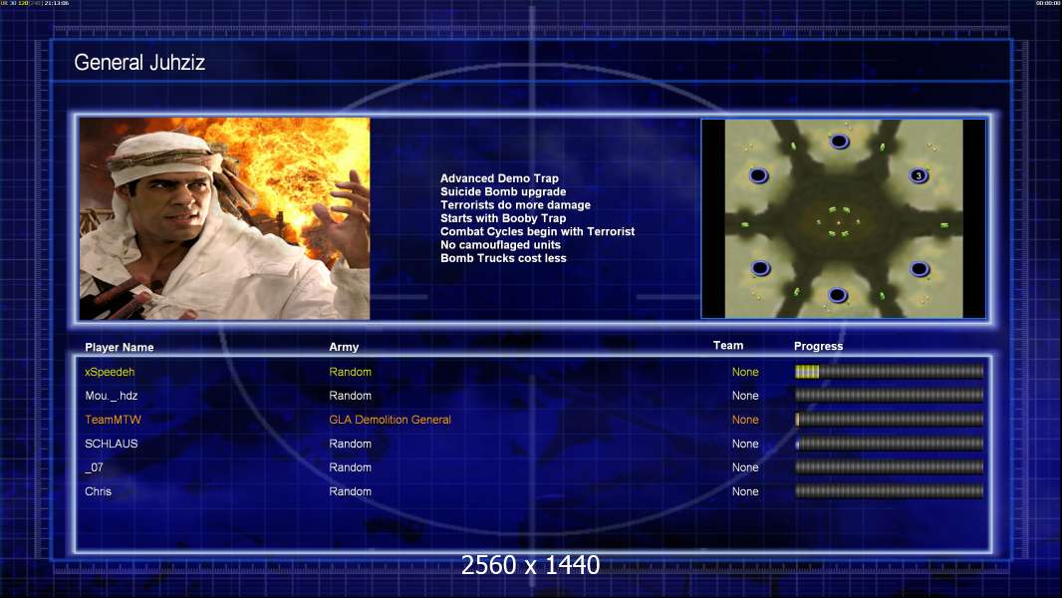Click the Bomb Trucks cost less text

pos(501,258)
